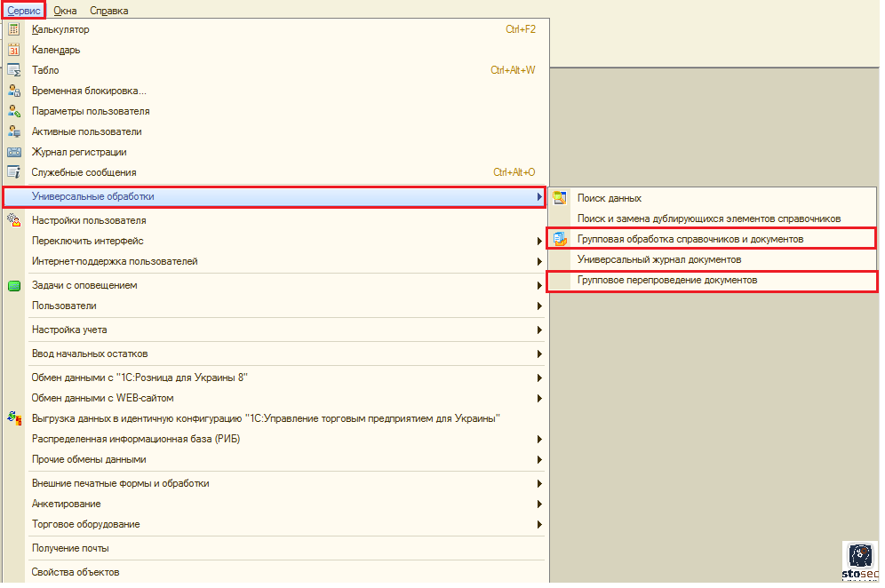The width and height of the screenshot is (885, 588).
Task: Click the Параметры пользователя icon
Action: coord(13,111)
